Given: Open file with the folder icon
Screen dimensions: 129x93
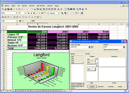Looking at the screenshot, I should [x=6, y=9].
